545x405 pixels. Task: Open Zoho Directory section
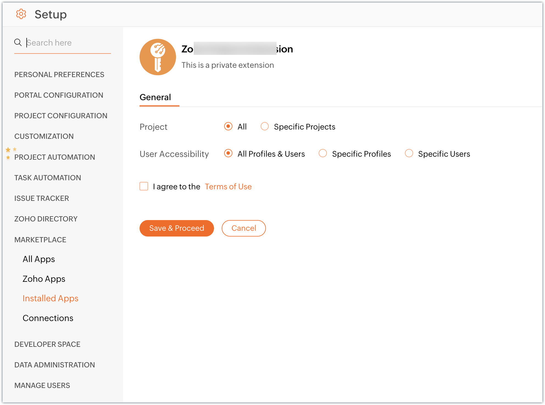[x=46, y=219]
